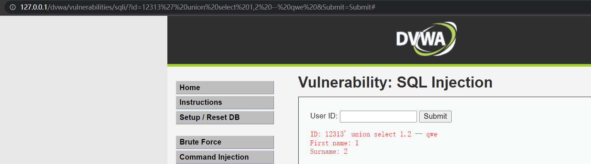The width and height of the screenshot is (591, 164).
Task: Select Brute Force in the sidebar
Action: pyautogui.click(x=225, y=142)
